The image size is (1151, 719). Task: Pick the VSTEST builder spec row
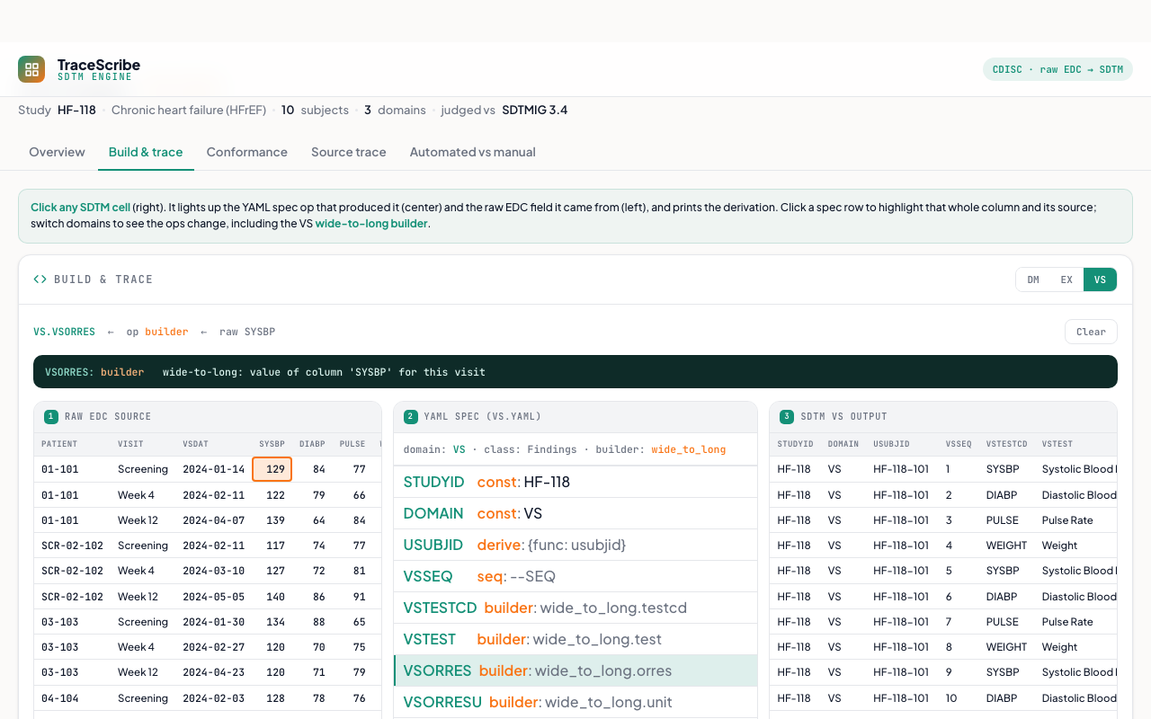point(575,639)
